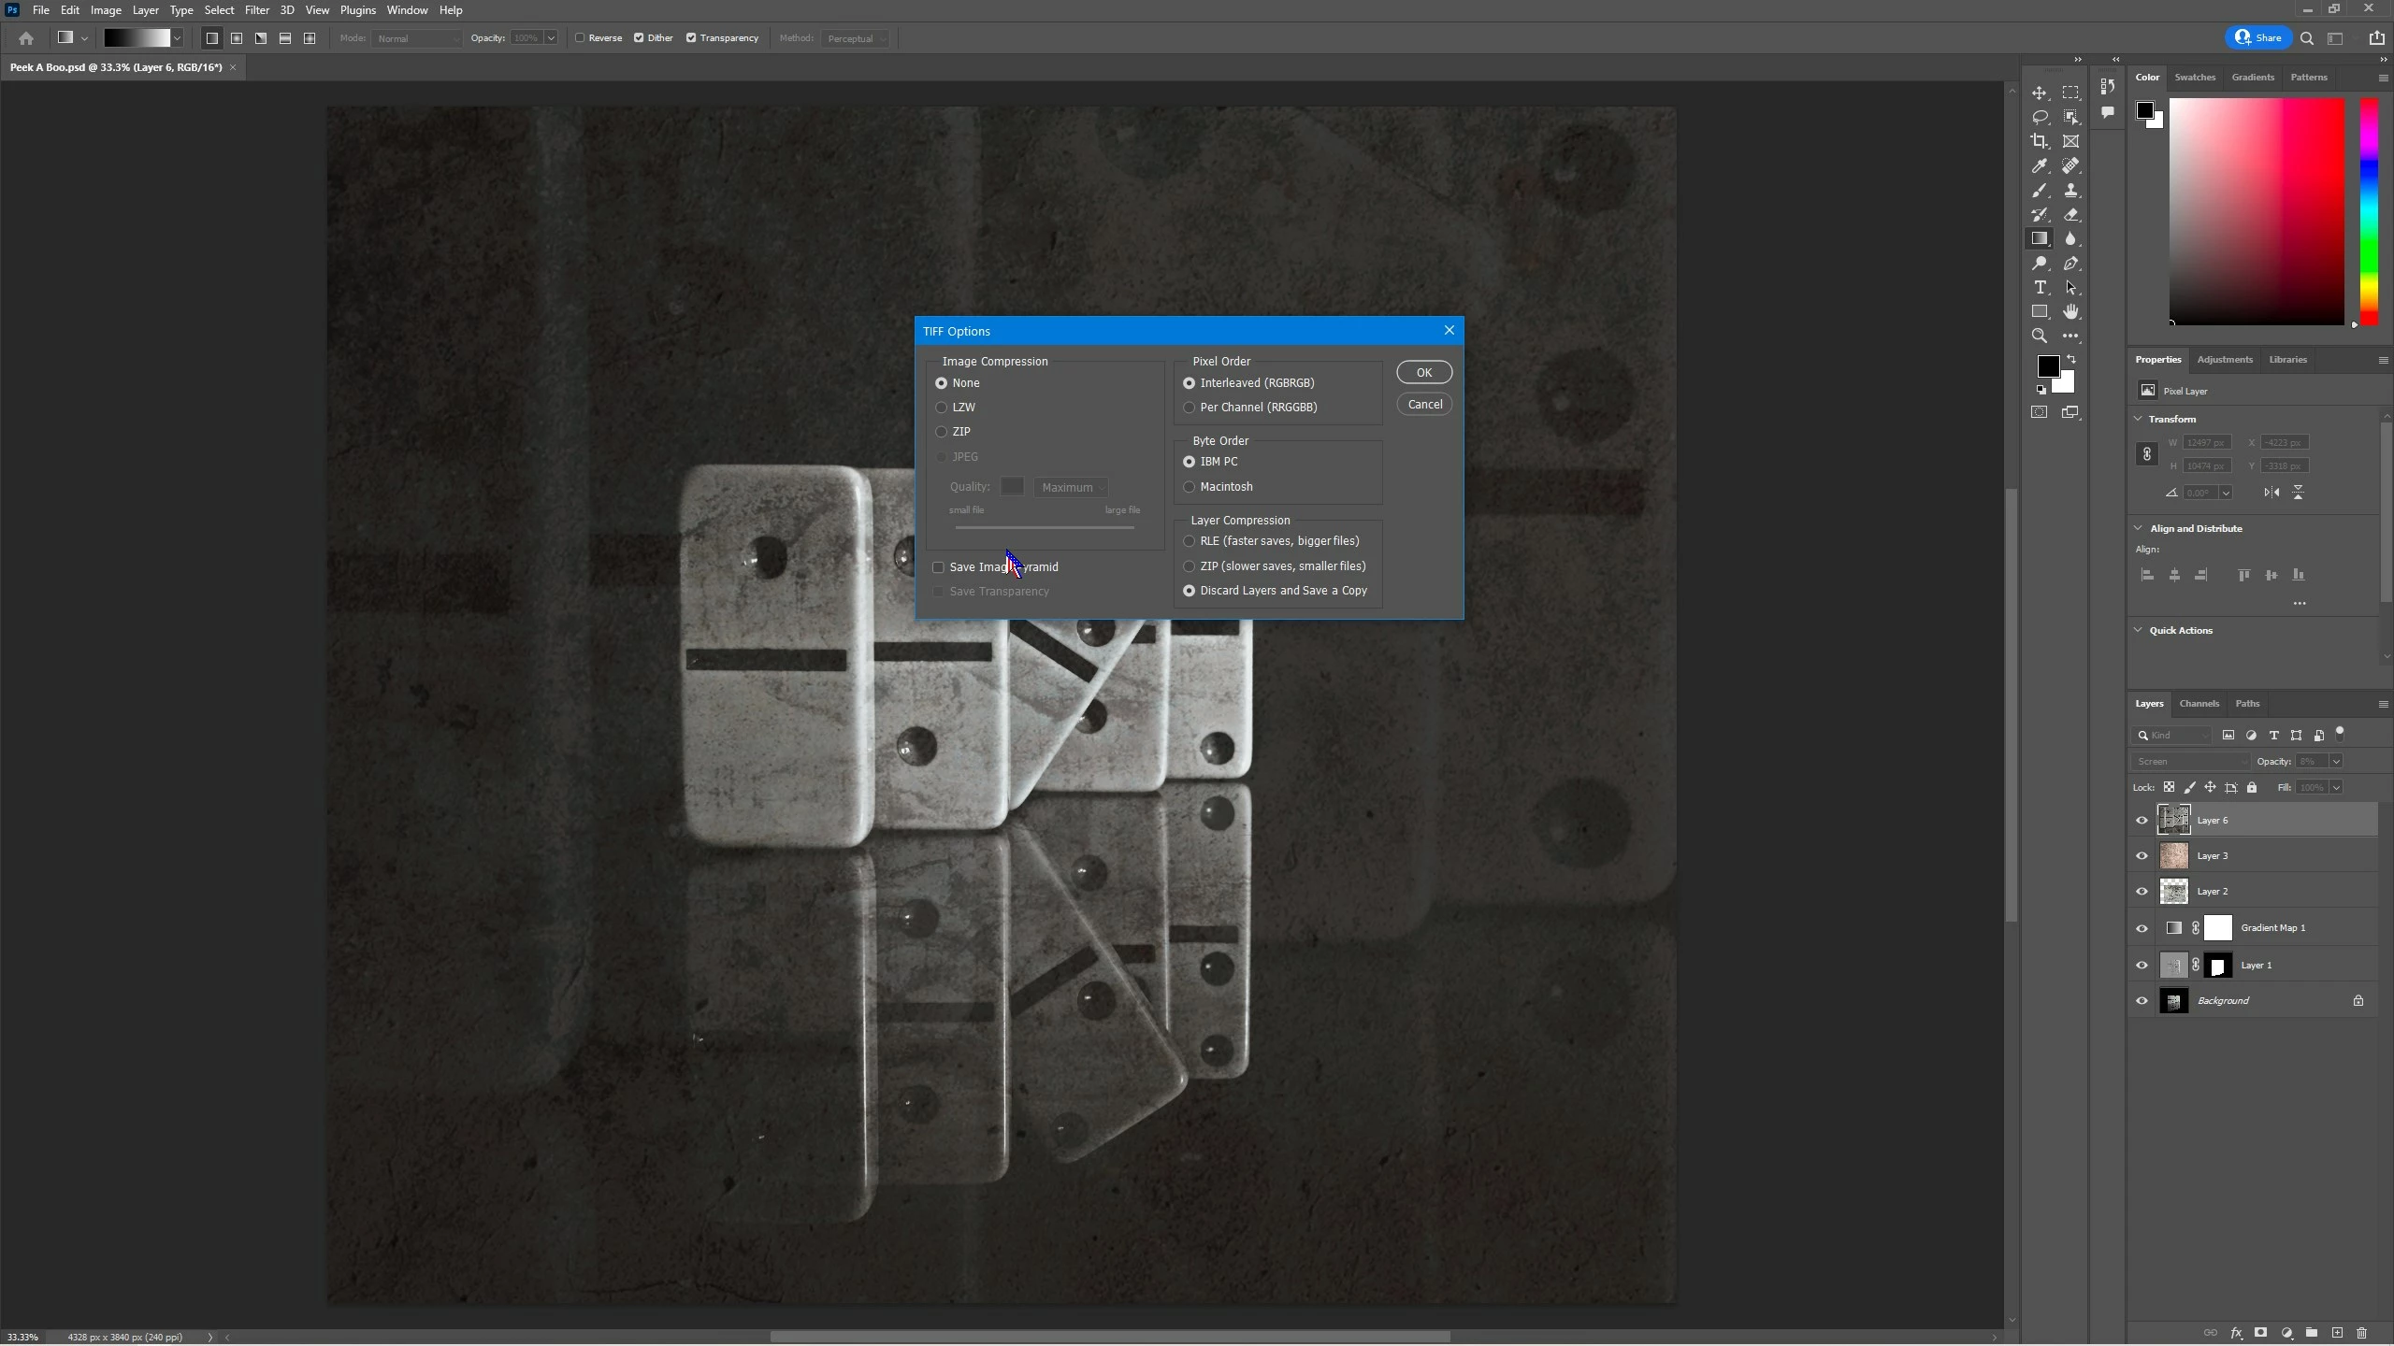Select the Type tool

(2040, 288)
